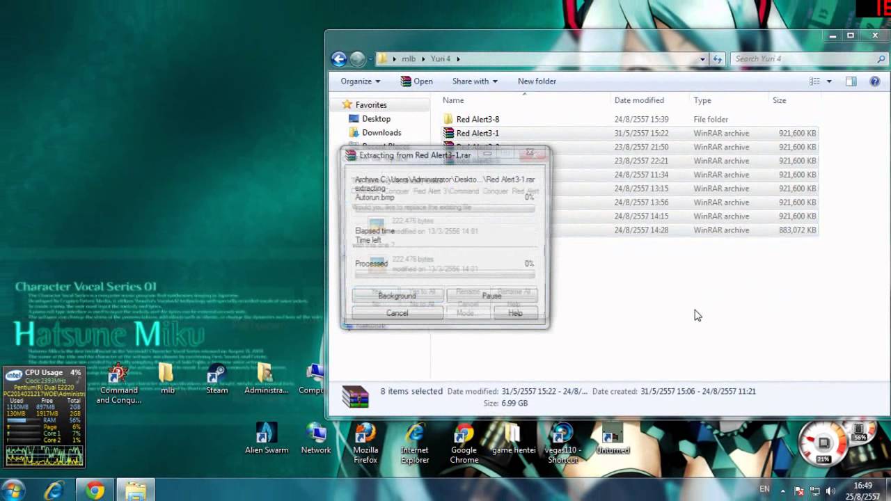The height and width of the screenshot is (501, 891).
Task: Select row dated 23/8/2557 21:50
Action: click(x=630, y=147)
